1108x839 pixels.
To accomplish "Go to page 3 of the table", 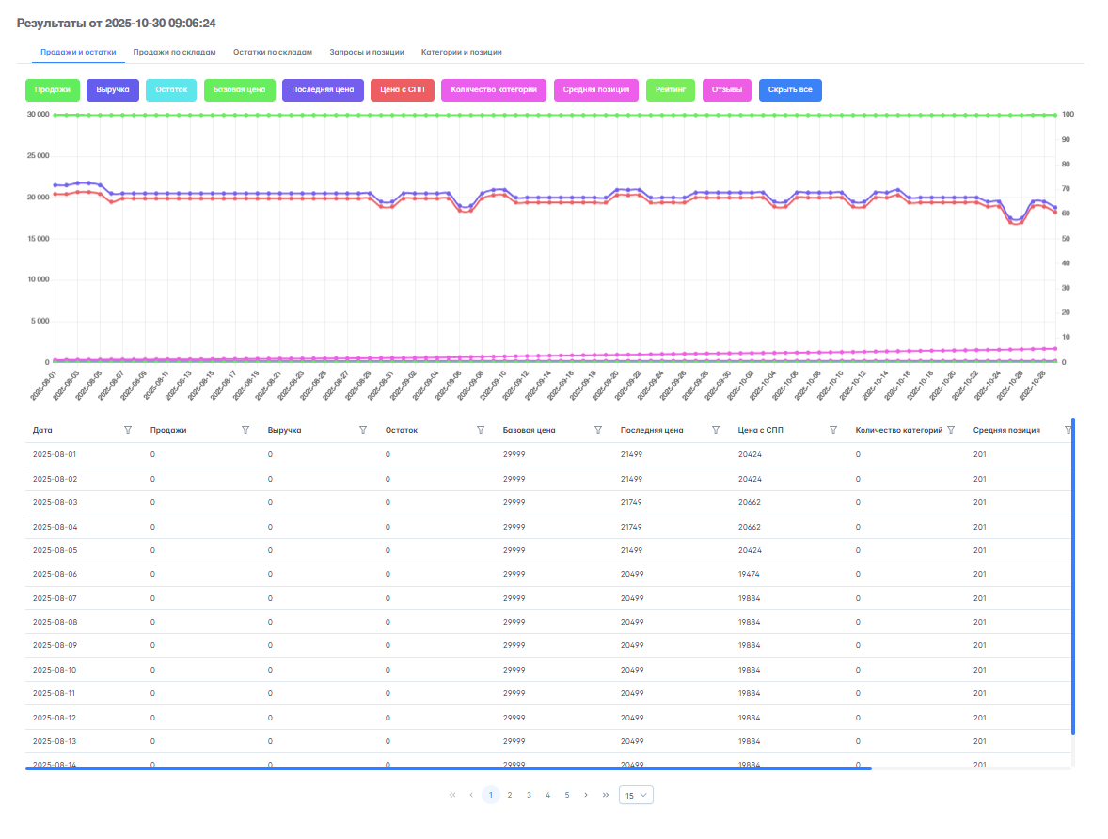I will (529, 795).
